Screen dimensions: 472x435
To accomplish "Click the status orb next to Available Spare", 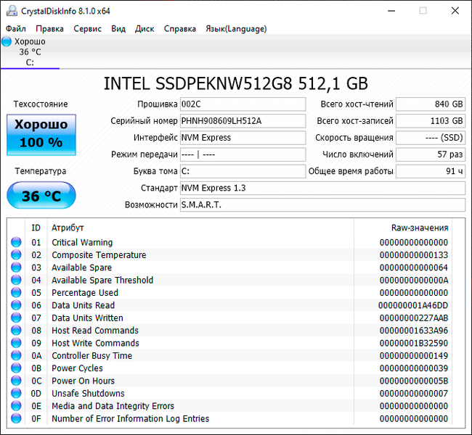I will coord(16,268).
